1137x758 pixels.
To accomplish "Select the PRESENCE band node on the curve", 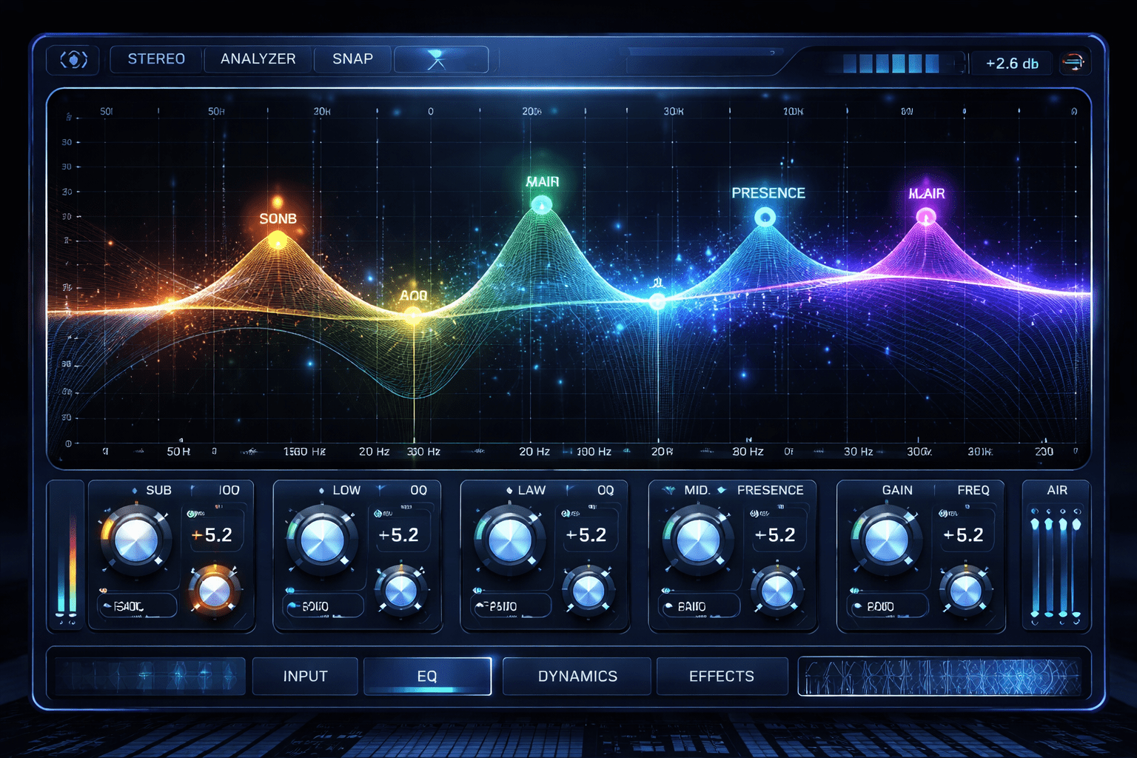I will [x=767, y=217].
